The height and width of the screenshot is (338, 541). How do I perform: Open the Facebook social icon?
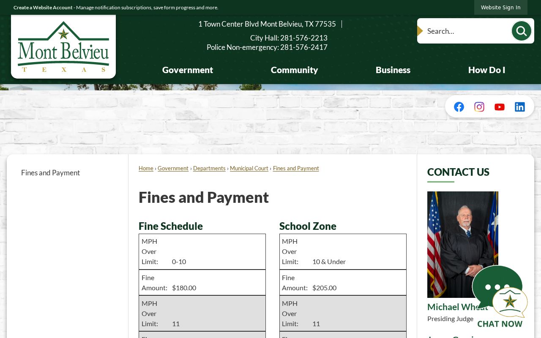[459, 107]
